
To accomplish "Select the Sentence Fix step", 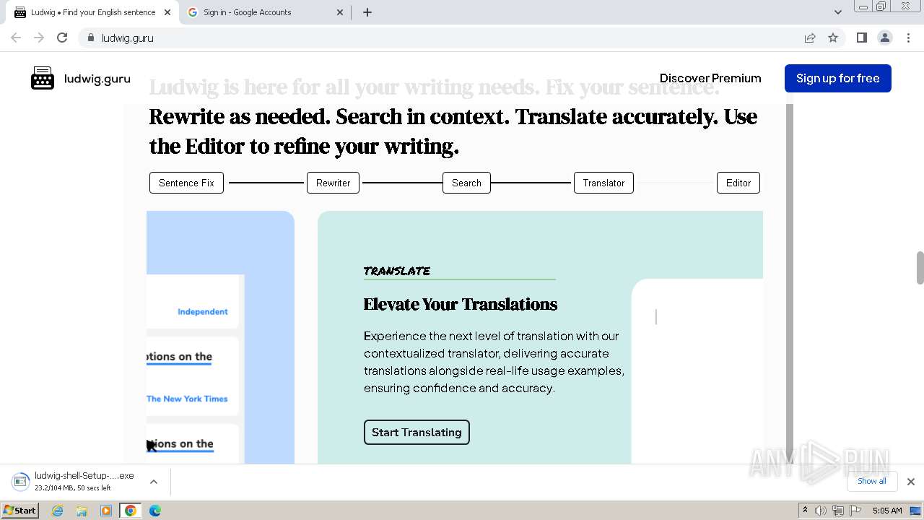I will click(186, 183).
